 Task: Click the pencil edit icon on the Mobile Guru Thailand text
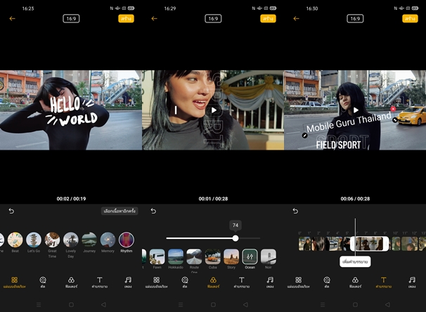click(x=304, y=135)
